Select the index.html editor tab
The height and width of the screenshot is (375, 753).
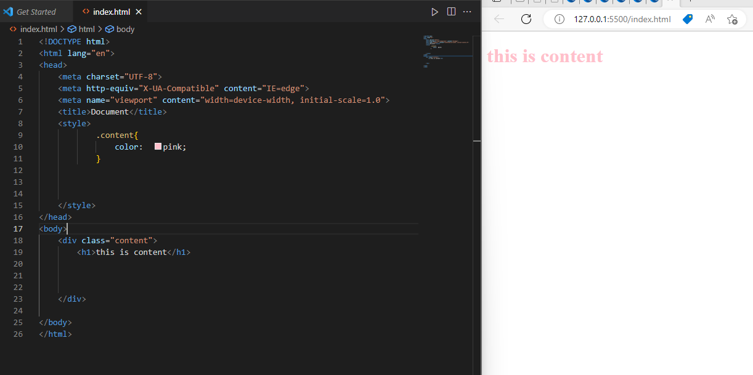coord(110,12)
